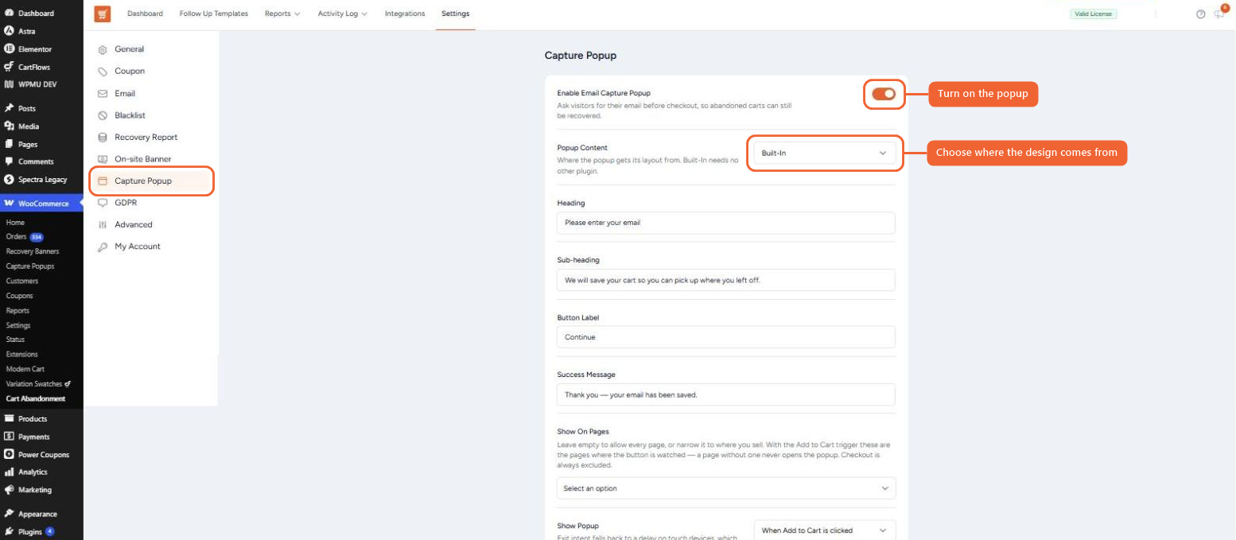
Task: Open the help question mark icon
Action: 1200,14
